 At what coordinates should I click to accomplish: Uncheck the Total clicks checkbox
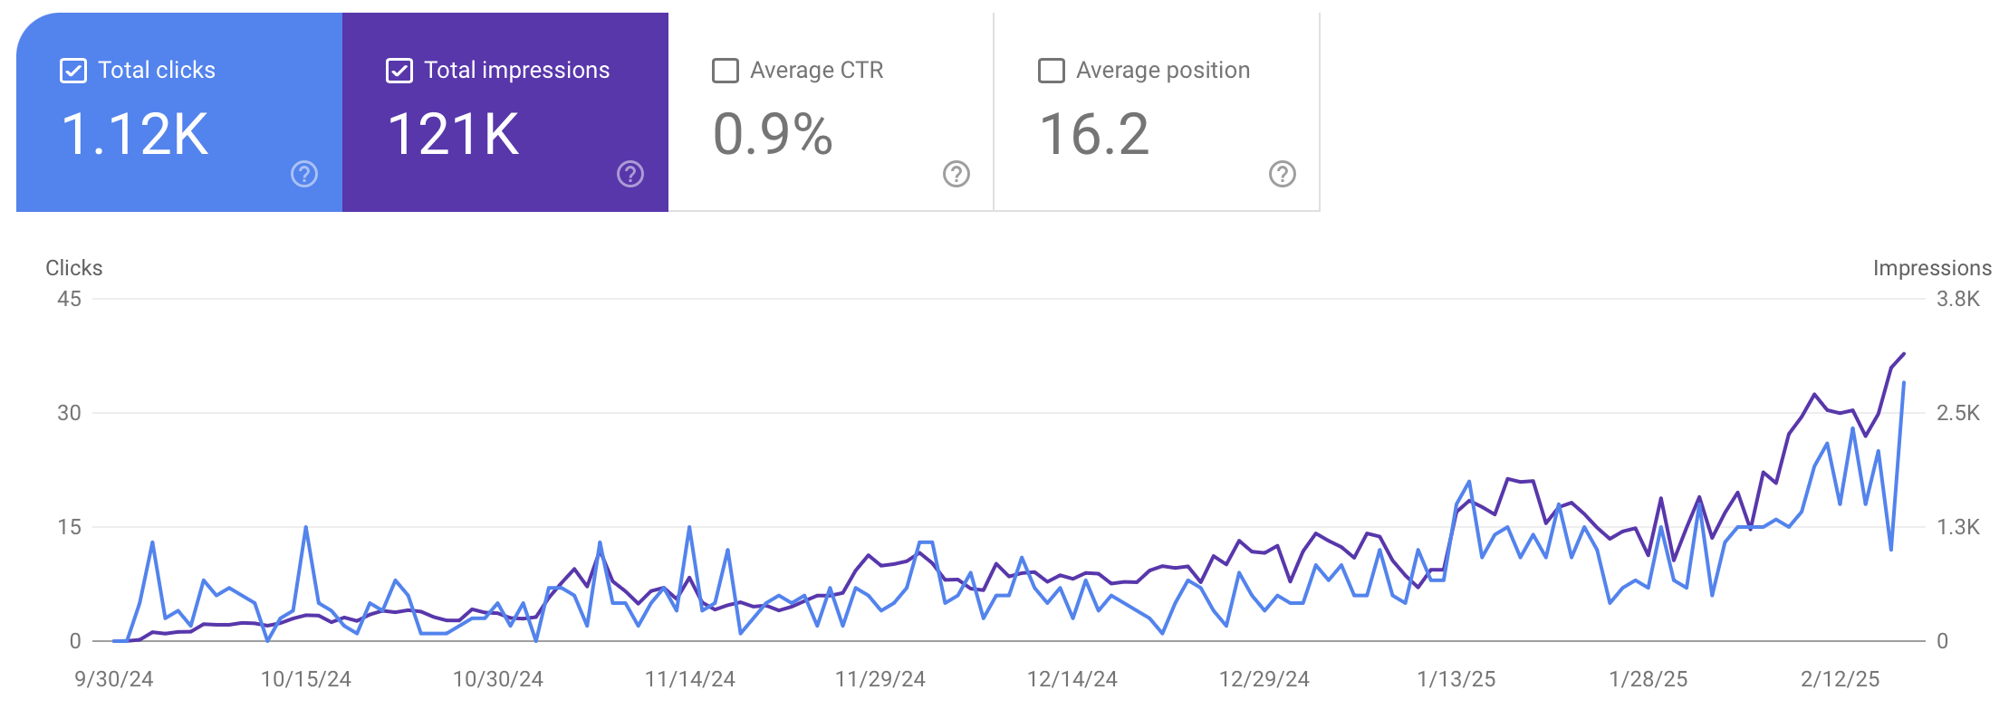[x=73, y=71]
